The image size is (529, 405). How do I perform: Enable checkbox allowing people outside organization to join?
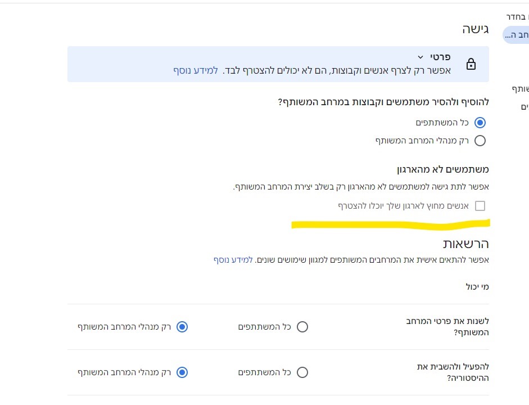480,206
